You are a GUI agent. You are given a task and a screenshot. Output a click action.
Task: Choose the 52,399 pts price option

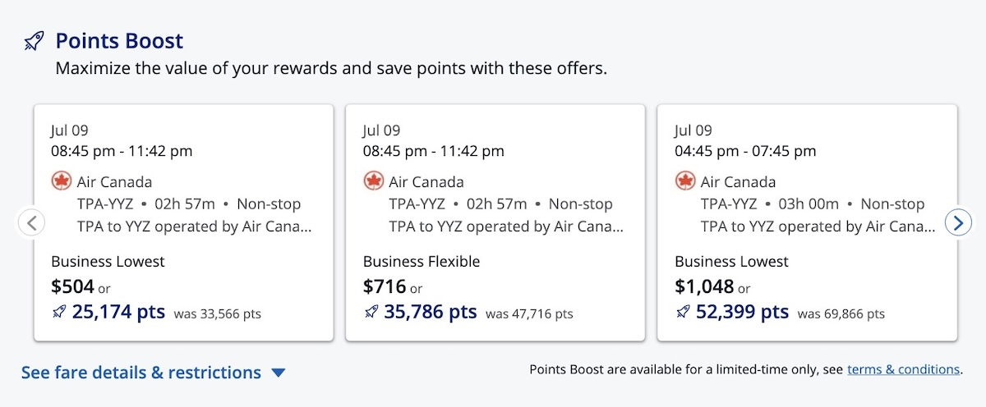(x=742, y=312)
